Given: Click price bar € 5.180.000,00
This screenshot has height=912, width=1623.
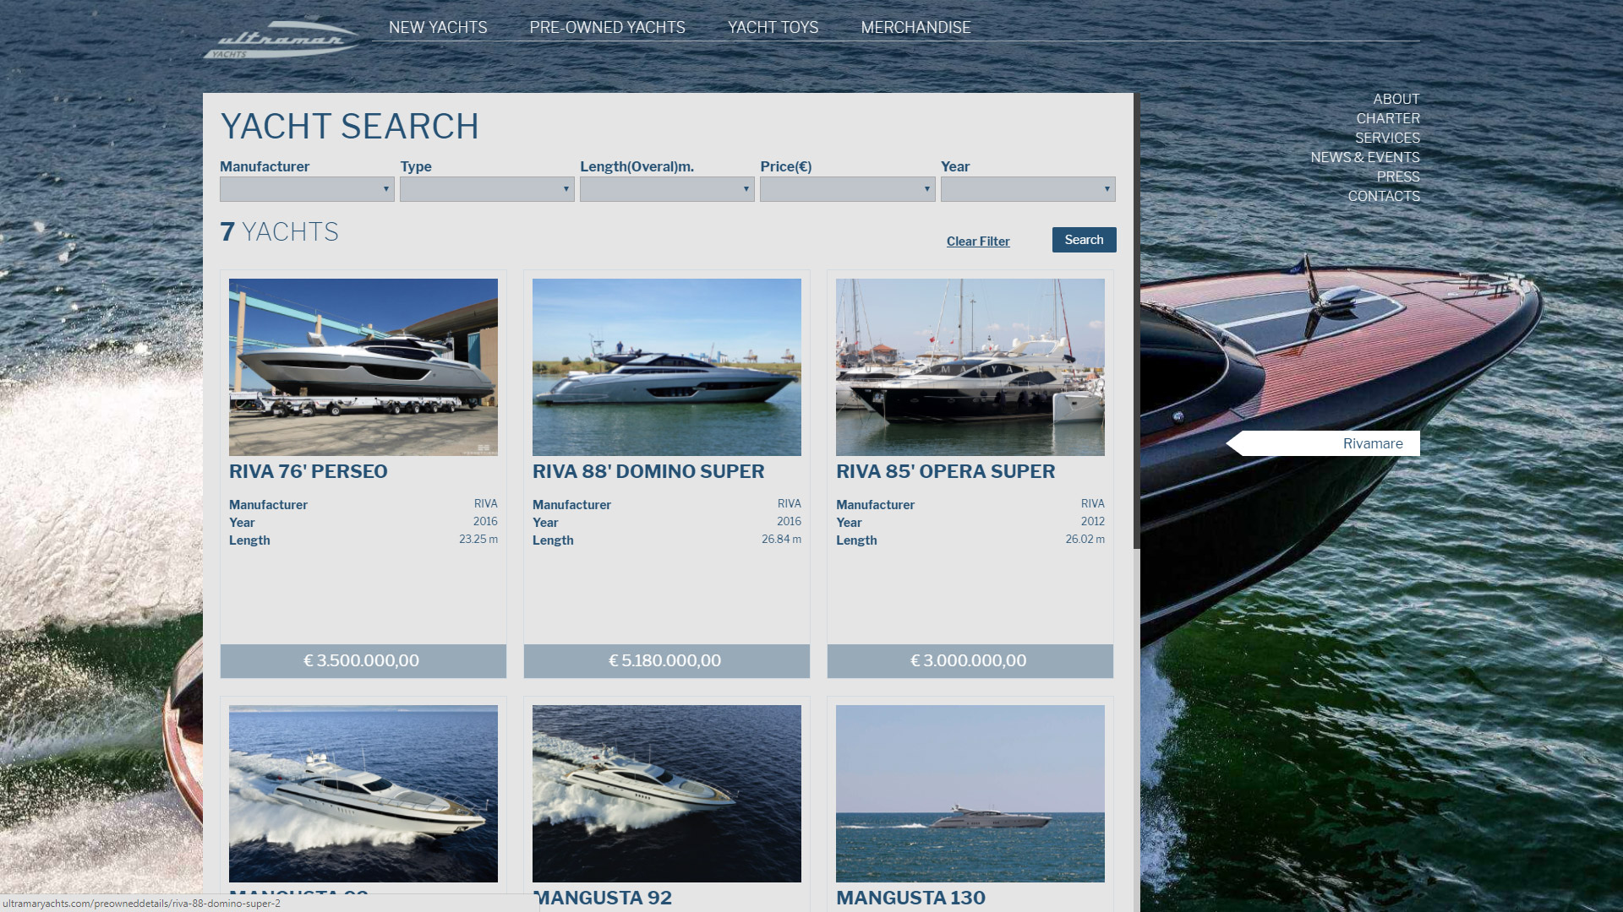Looking at the screenshot, I should (667, 661).
